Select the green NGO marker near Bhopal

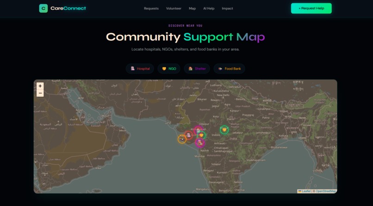pyautogui.click(x=224, y=130)
